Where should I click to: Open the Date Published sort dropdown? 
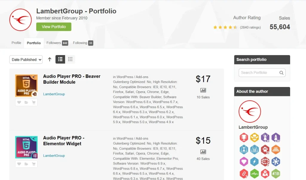click(26, 60)
